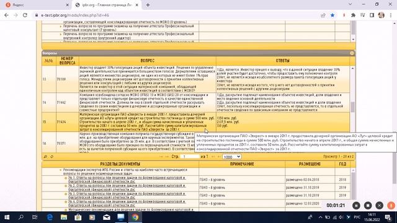Open the notifications action center
Image resolution: width=397 pixels, height=223 pixels.
[x=388, y=217]
